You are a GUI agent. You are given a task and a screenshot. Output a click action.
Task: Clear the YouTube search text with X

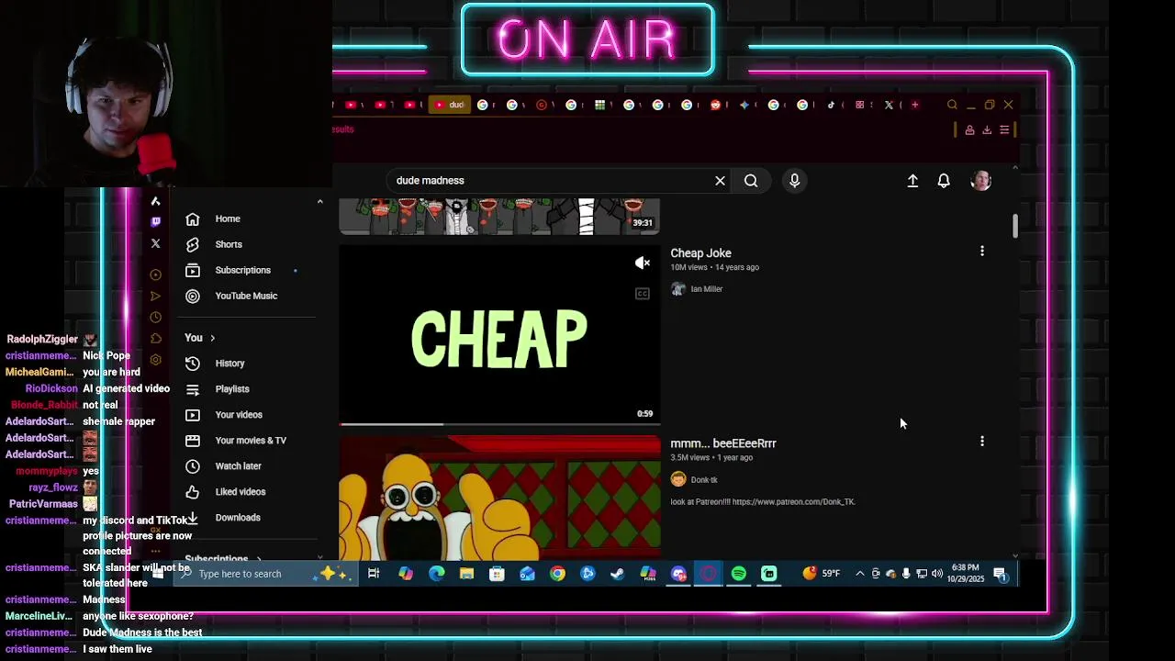721,181
